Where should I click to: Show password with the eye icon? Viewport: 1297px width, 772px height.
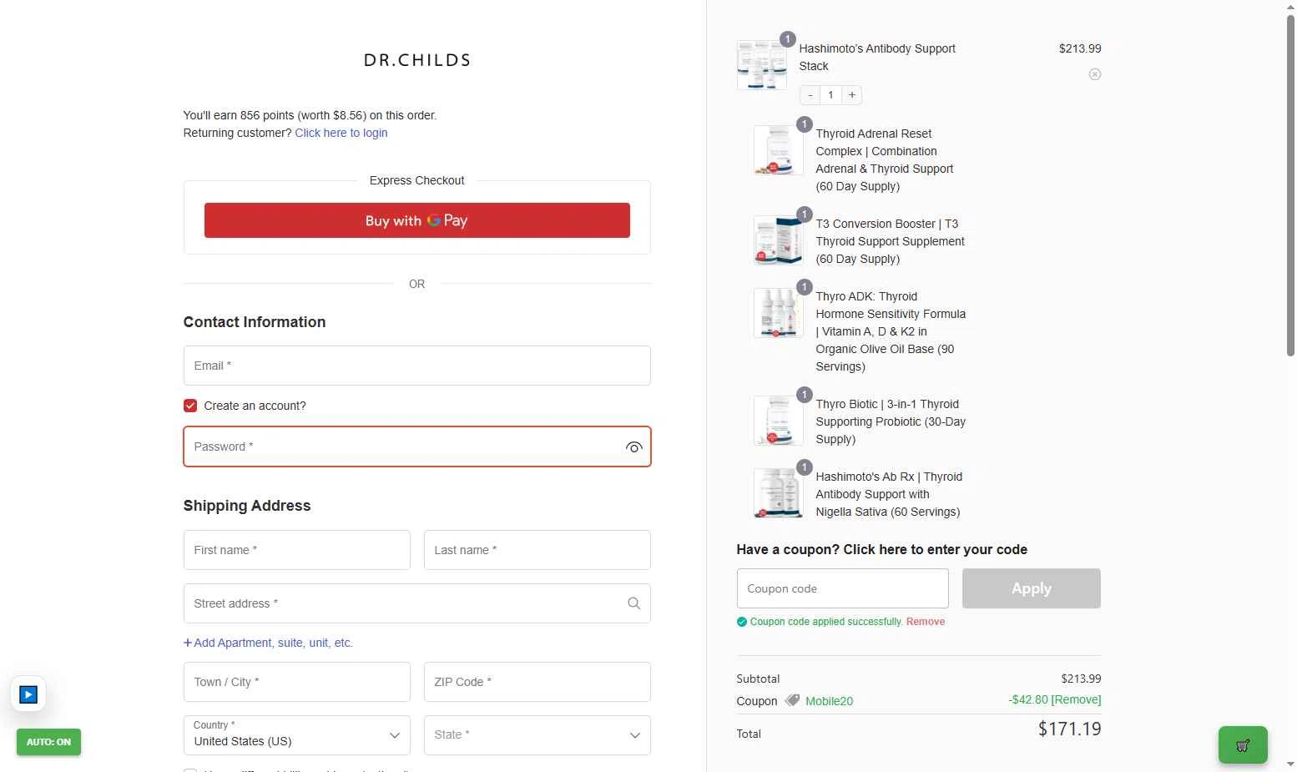634,447
